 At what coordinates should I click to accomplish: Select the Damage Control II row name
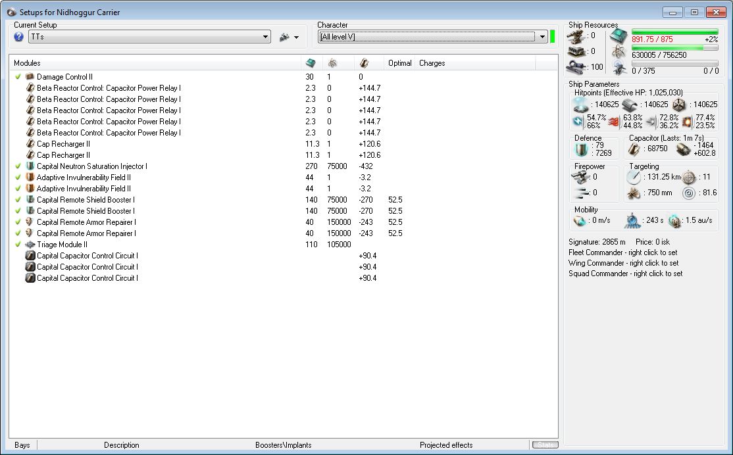pyautogui.click(x=65, y=77)
